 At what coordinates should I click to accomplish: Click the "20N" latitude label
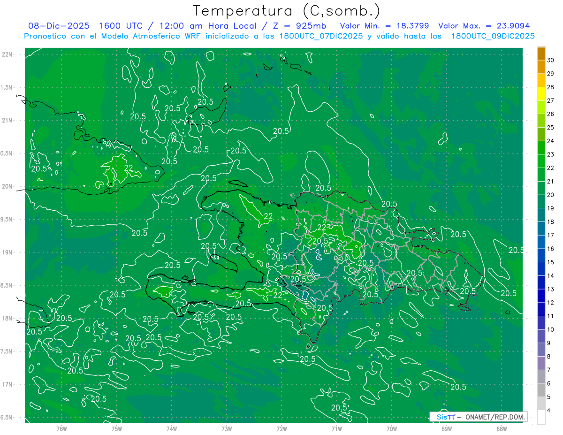(x=7, y=186)
